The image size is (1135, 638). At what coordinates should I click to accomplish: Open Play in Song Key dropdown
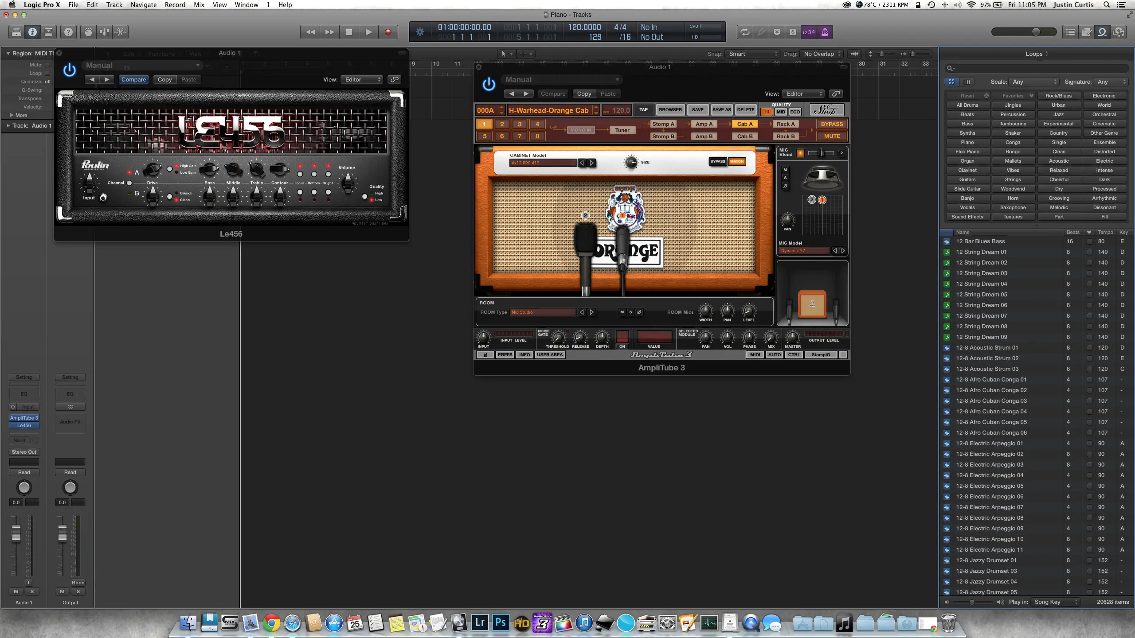(1054, 602)
